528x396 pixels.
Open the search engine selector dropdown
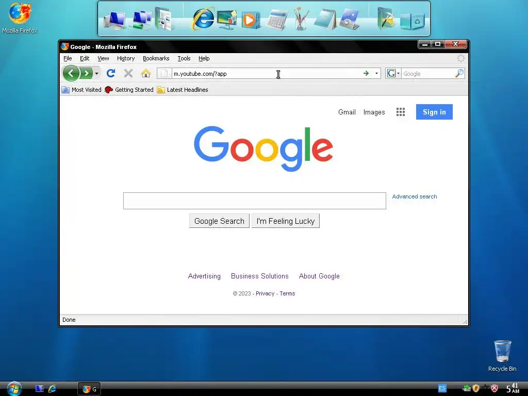tap(393, 73)
